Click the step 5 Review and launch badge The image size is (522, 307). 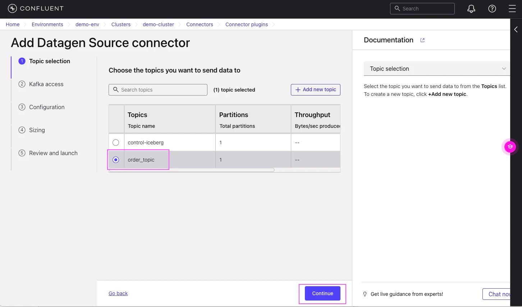(x=22, y=153)
